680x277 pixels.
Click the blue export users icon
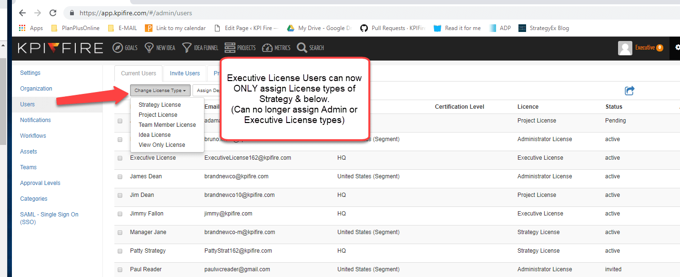point(630,91)
